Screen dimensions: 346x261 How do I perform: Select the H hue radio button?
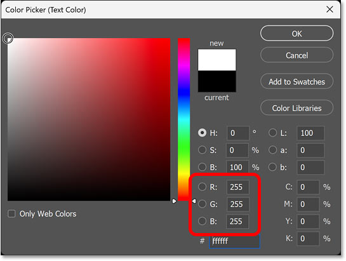[202, 133]
